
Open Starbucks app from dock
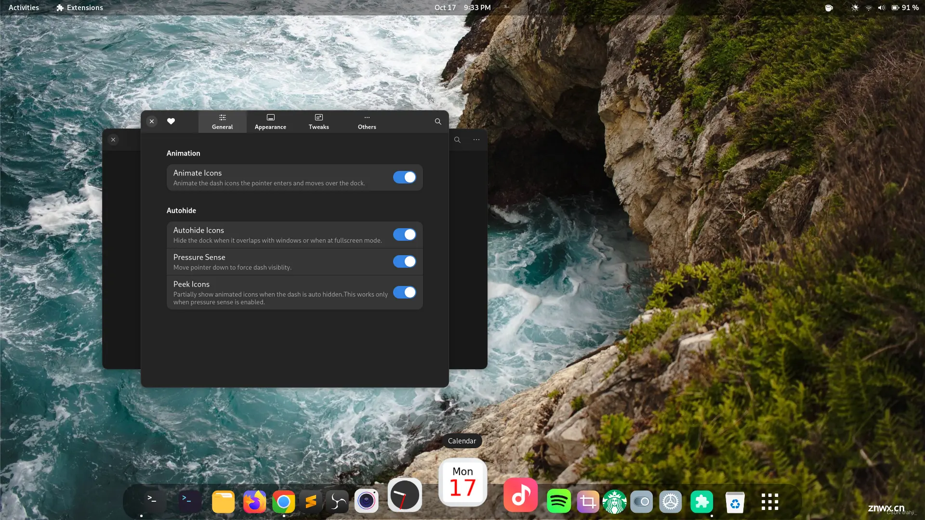pyautogui.click(x=614, y=502)
